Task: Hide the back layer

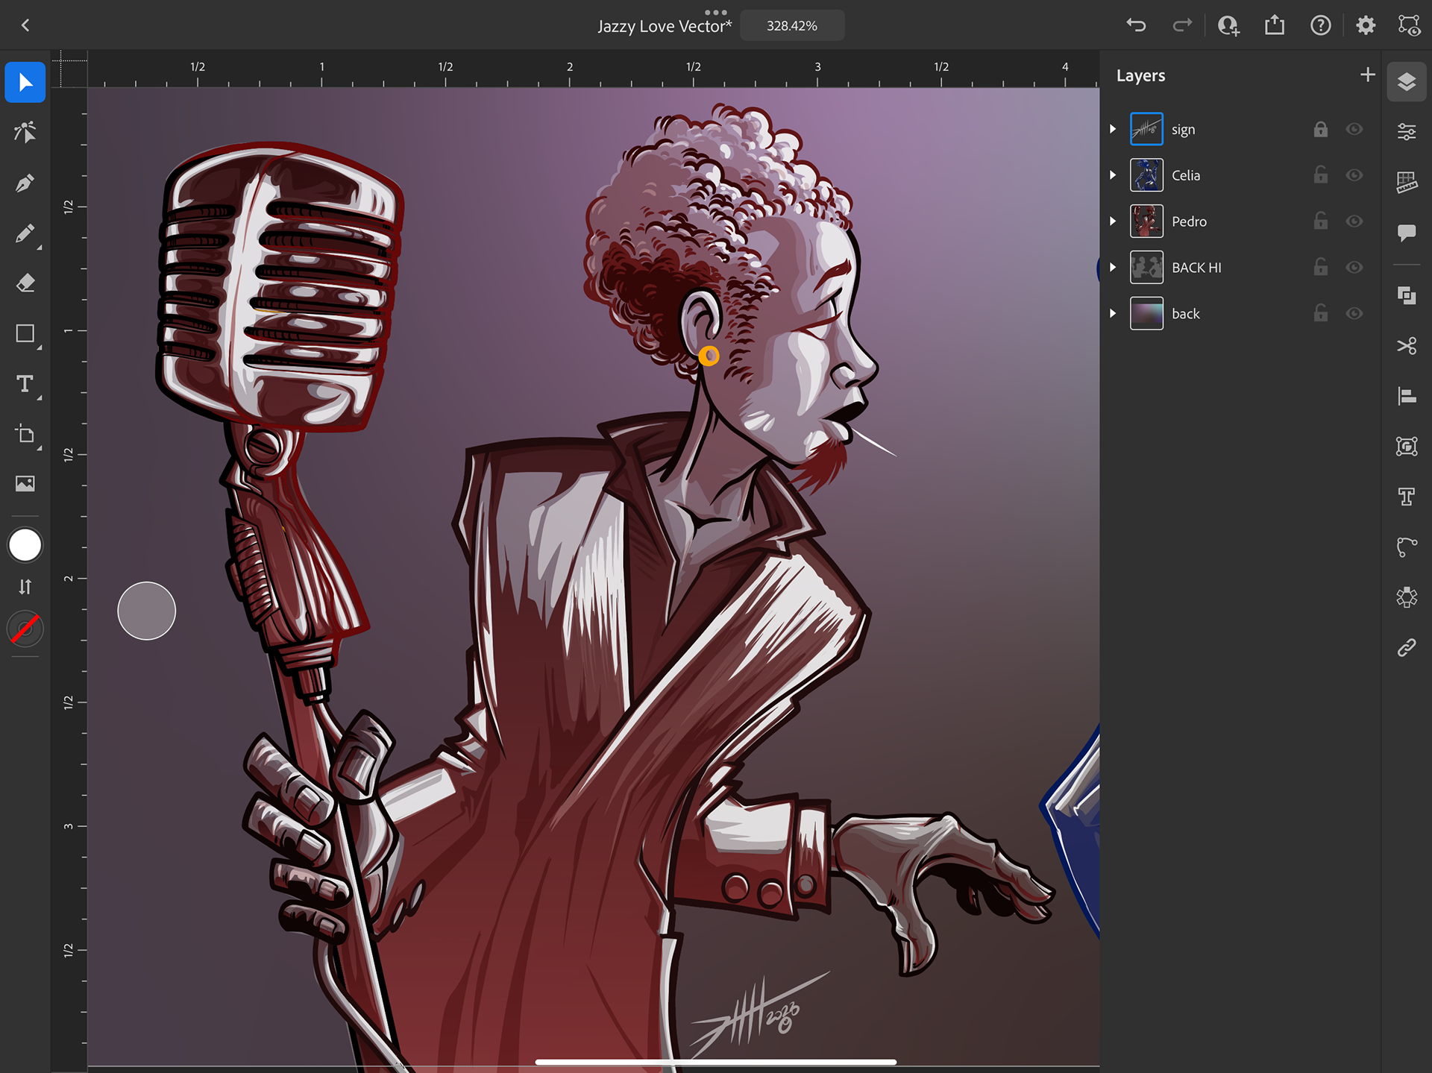Action: click(1354, 314)
